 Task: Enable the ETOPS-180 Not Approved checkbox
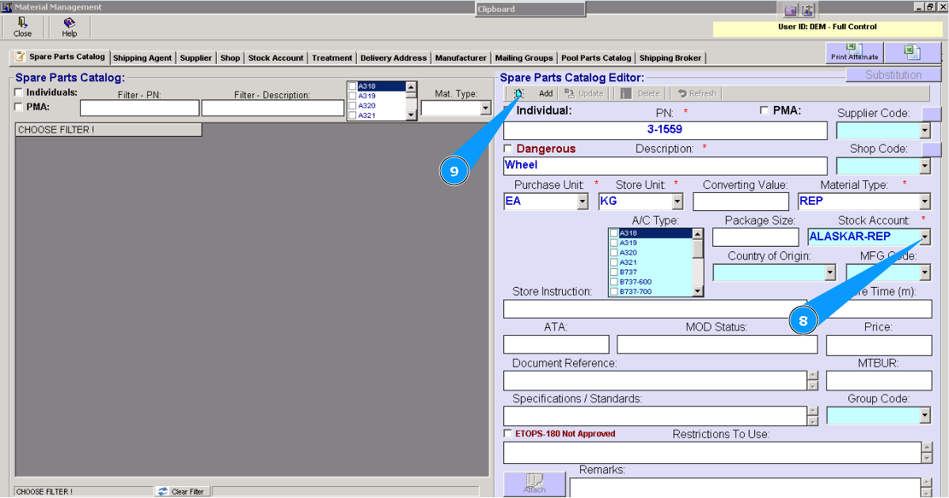pyautogui.click(x=508, y=433)
